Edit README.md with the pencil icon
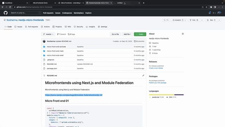225x127 pixels. click(x=143, y=75)
